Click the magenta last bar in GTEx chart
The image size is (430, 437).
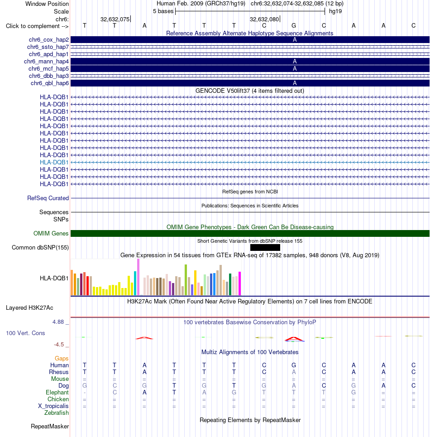[x=239, y=283]
